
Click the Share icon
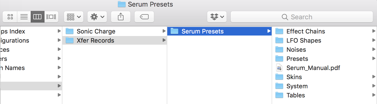pos(120,17)
